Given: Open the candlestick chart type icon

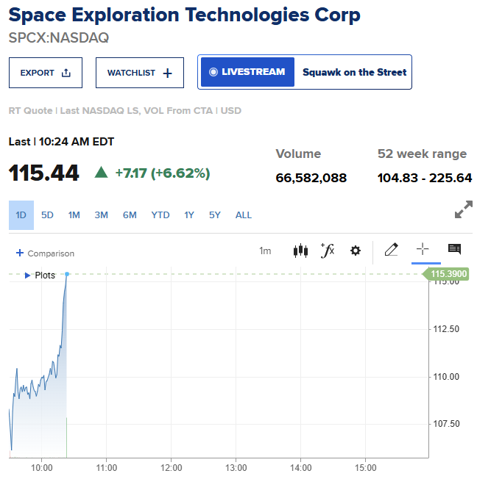Looking at the screenshot, I should click(x=300, y=251).
